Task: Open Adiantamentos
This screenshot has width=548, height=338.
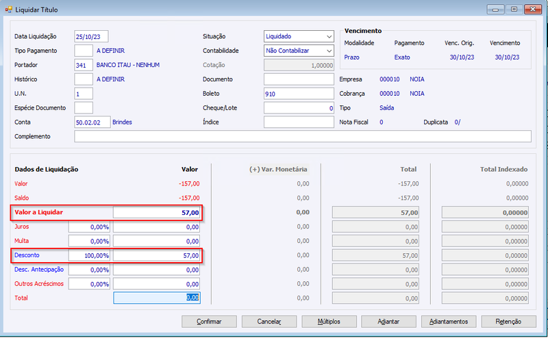Action: pyautogui.click(x=449, y=322)
